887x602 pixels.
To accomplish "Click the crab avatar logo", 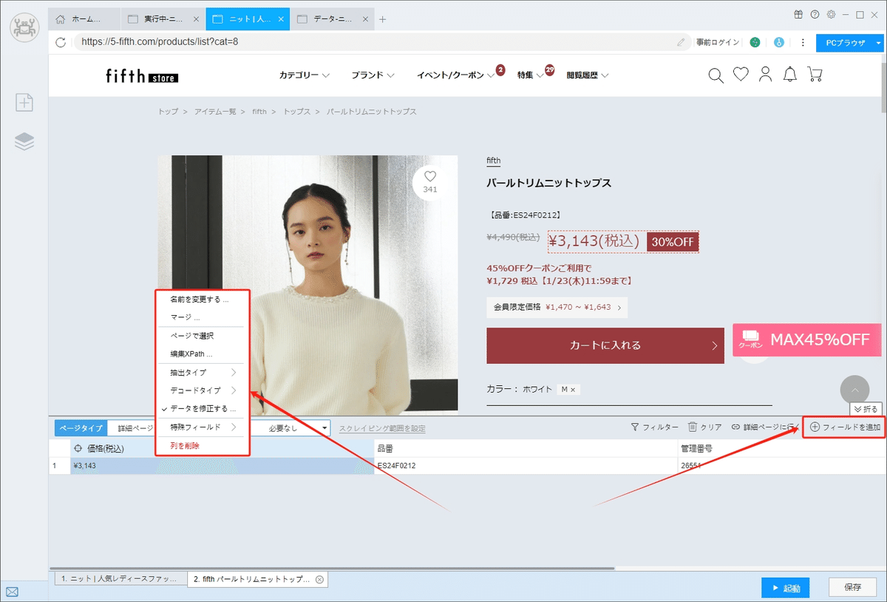I will 24,28.
